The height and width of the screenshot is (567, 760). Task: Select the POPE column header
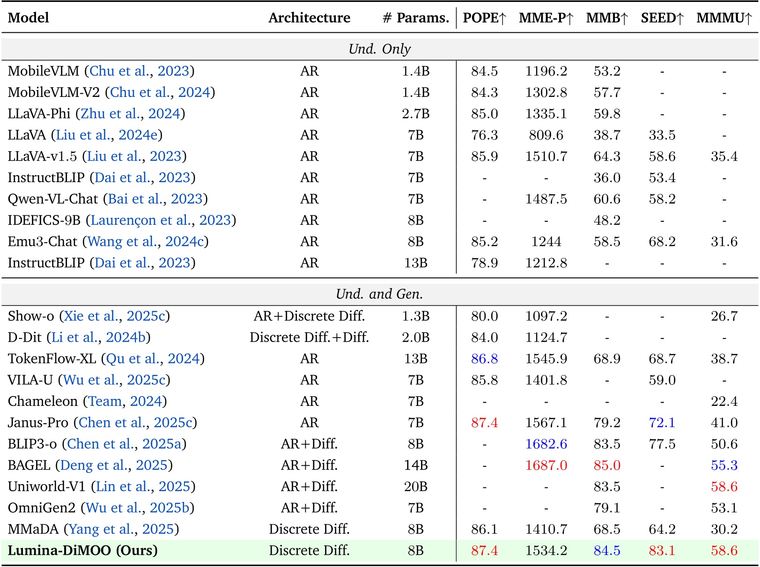point(486,18)
